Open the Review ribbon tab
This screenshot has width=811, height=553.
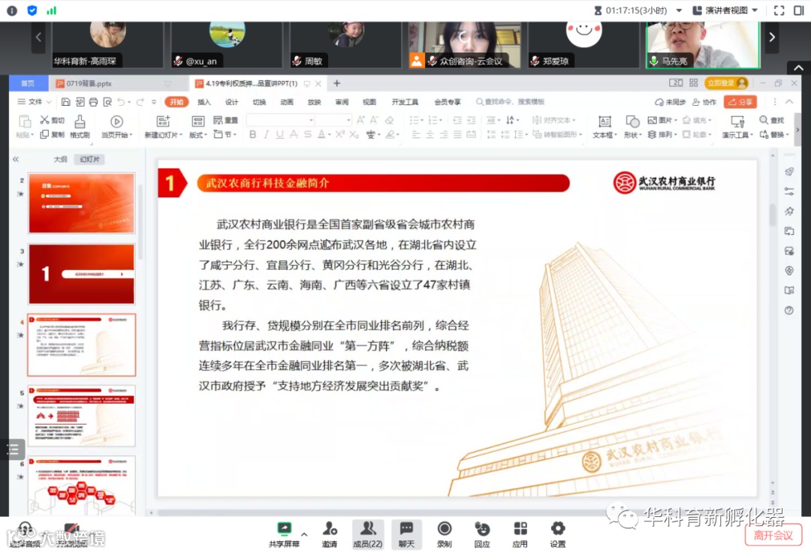[x=342, y=102]
